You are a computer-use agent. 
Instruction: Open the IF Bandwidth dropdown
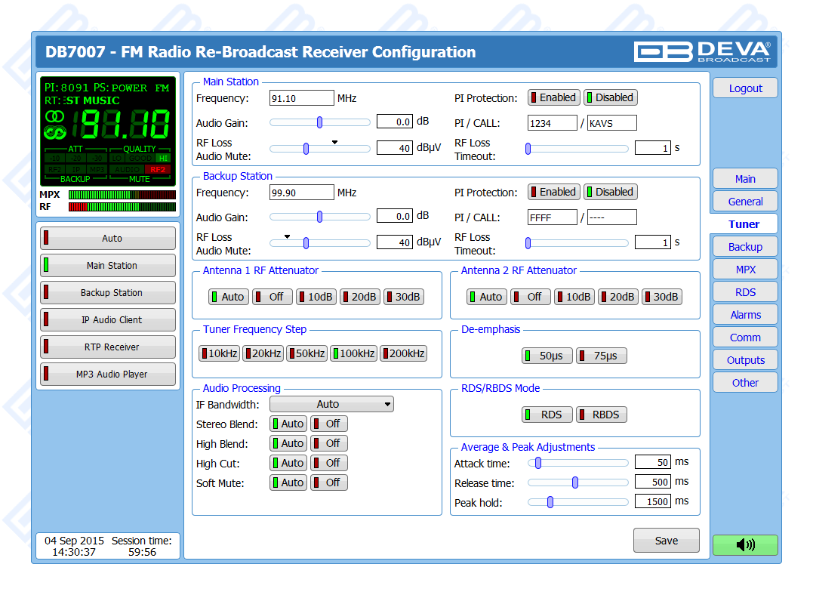pyautogui.click(x=331, y=405)
